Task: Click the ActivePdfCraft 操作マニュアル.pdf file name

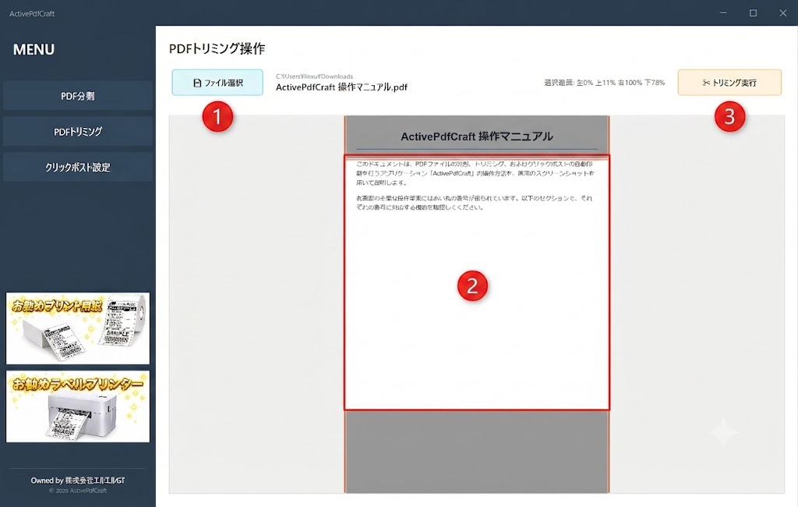Action: (341, 87)
